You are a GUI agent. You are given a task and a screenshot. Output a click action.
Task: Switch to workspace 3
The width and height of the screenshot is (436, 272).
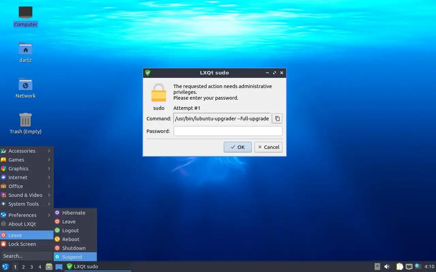(x=31, y=267)
